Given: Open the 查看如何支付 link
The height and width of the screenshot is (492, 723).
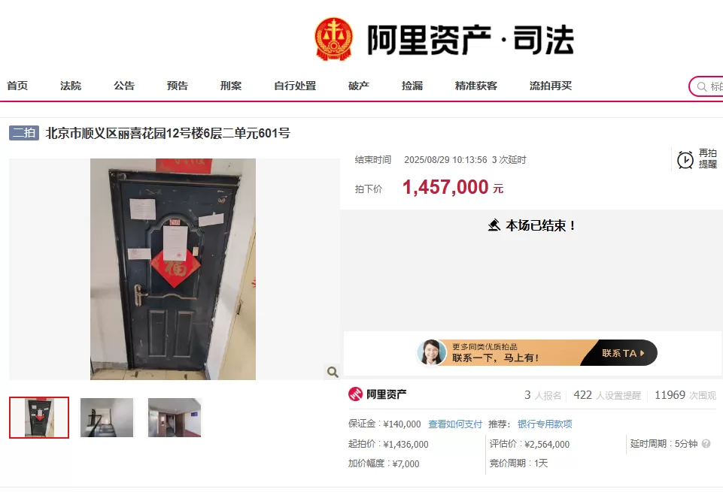Looking at the screenshot, I should click(x=455, y=424).
